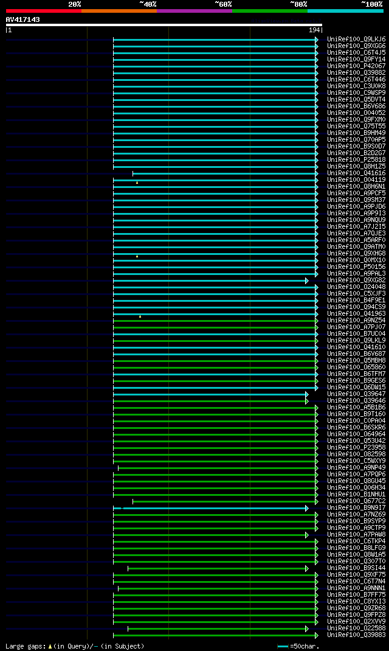Click the green ~80% identity legend segment

[270, 11]
